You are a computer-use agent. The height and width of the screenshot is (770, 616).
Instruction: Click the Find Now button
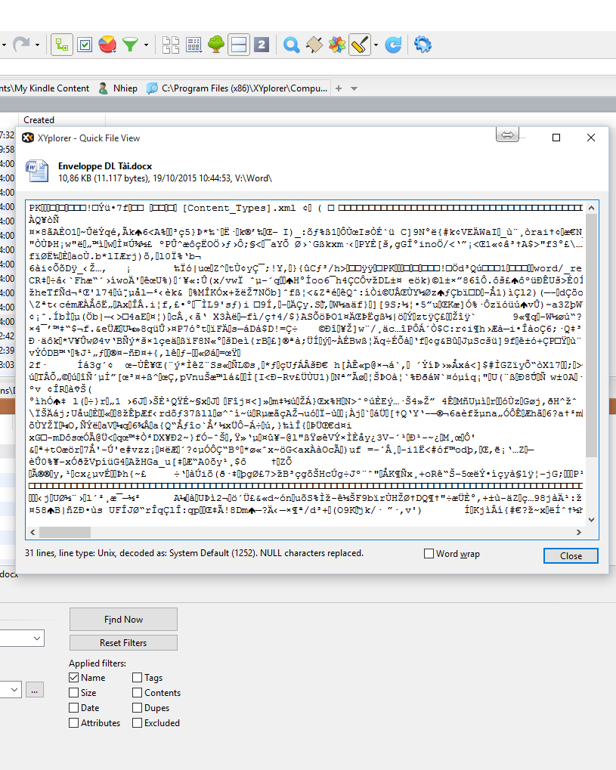pos(123,620)
